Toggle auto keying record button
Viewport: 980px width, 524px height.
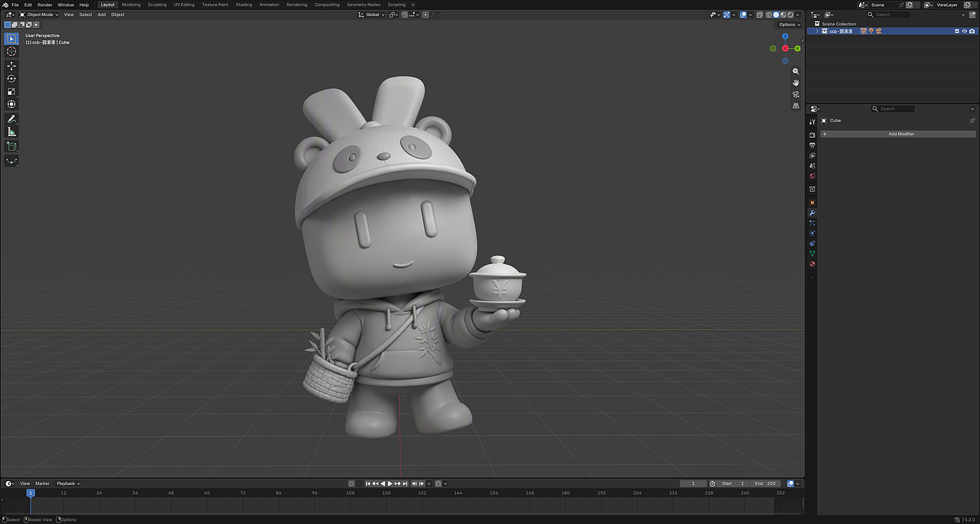351,483
